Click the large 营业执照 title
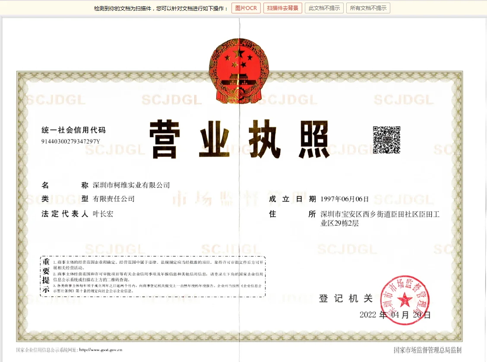The width and height of the screenshot is (487, 362). [240, 140]
